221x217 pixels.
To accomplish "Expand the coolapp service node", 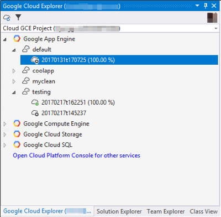I will click(14, 71).
